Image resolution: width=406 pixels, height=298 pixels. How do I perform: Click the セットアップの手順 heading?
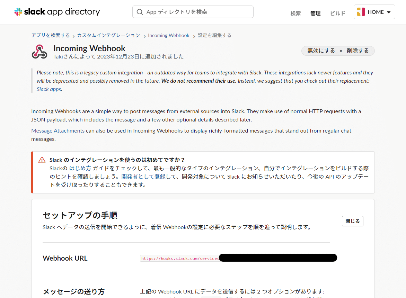(80, 215)
